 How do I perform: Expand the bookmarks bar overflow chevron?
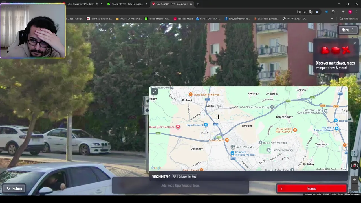(x=332, y=19)
